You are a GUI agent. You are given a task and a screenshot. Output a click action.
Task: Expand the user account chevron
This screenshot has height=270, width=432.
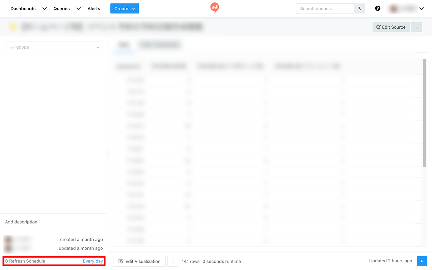click(x=422, y=9)
